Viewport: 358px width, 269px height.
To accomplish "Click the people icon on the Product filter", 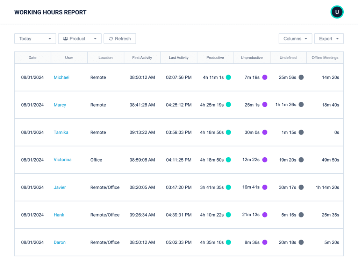I will click(x=65, y=39).
